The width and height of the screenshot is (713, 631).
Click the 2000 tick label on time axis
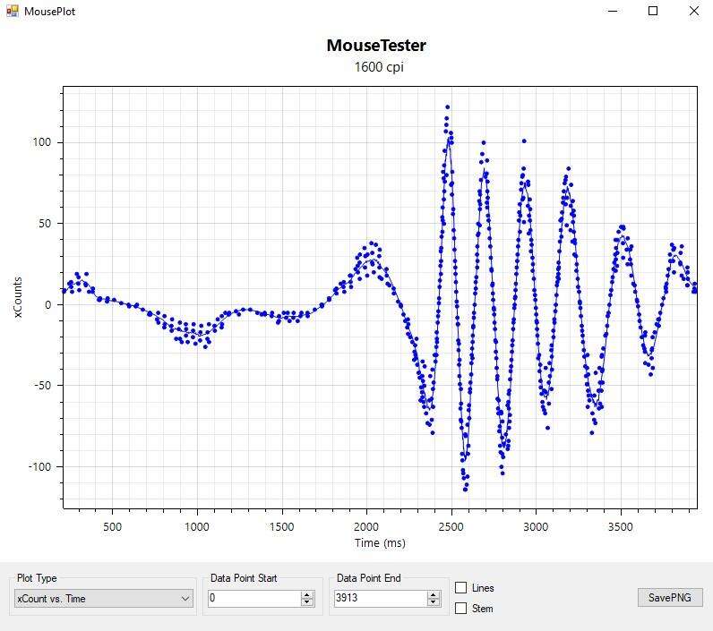[366, 526]
